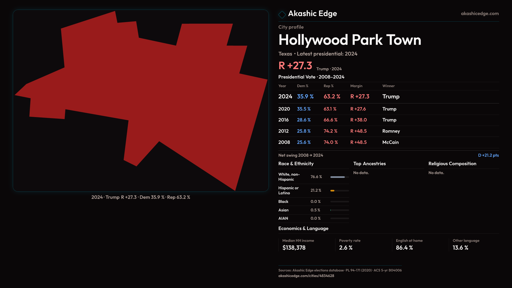Click the Religious Composition section heading
This screenshot has width=512, height=288.
pos(452,164)
